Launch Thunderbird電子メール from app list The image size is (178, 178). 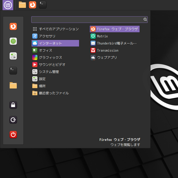coord(115,43)
